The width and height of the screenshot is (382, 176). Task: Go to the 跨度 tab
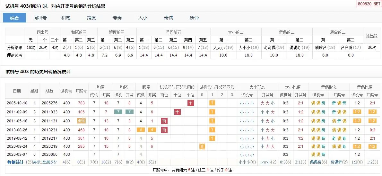(91, 18)
